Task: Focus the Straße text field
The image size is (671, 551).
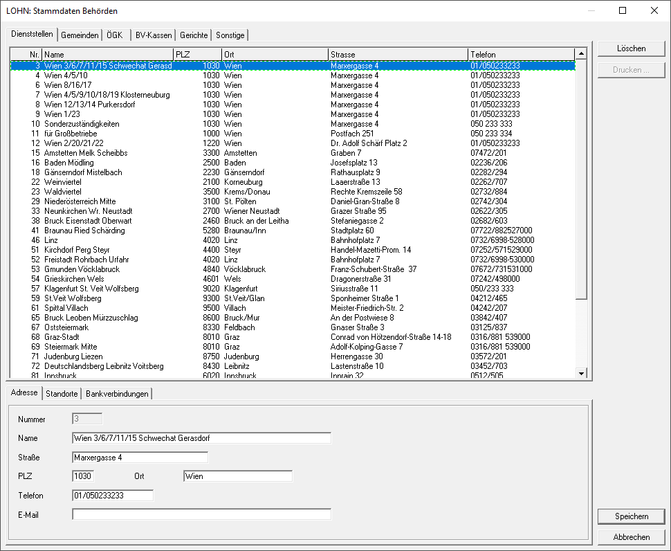Action: tap(140, 458)
